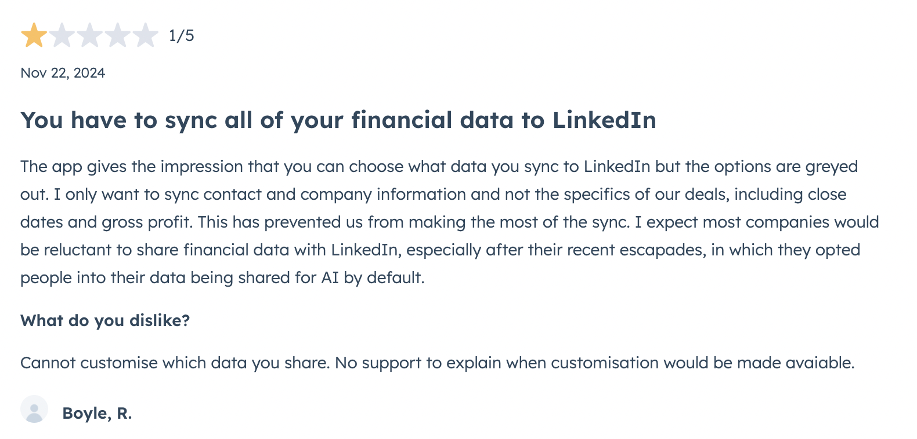Click the 1/5 rating score text

182,36
